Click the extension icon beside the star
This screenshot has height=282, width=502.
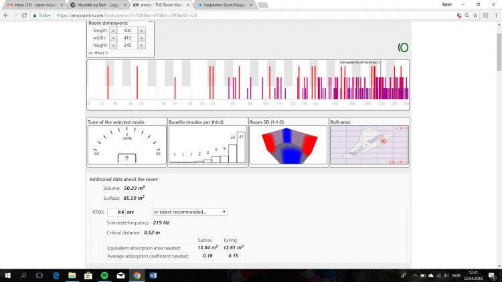pos(486,15)
